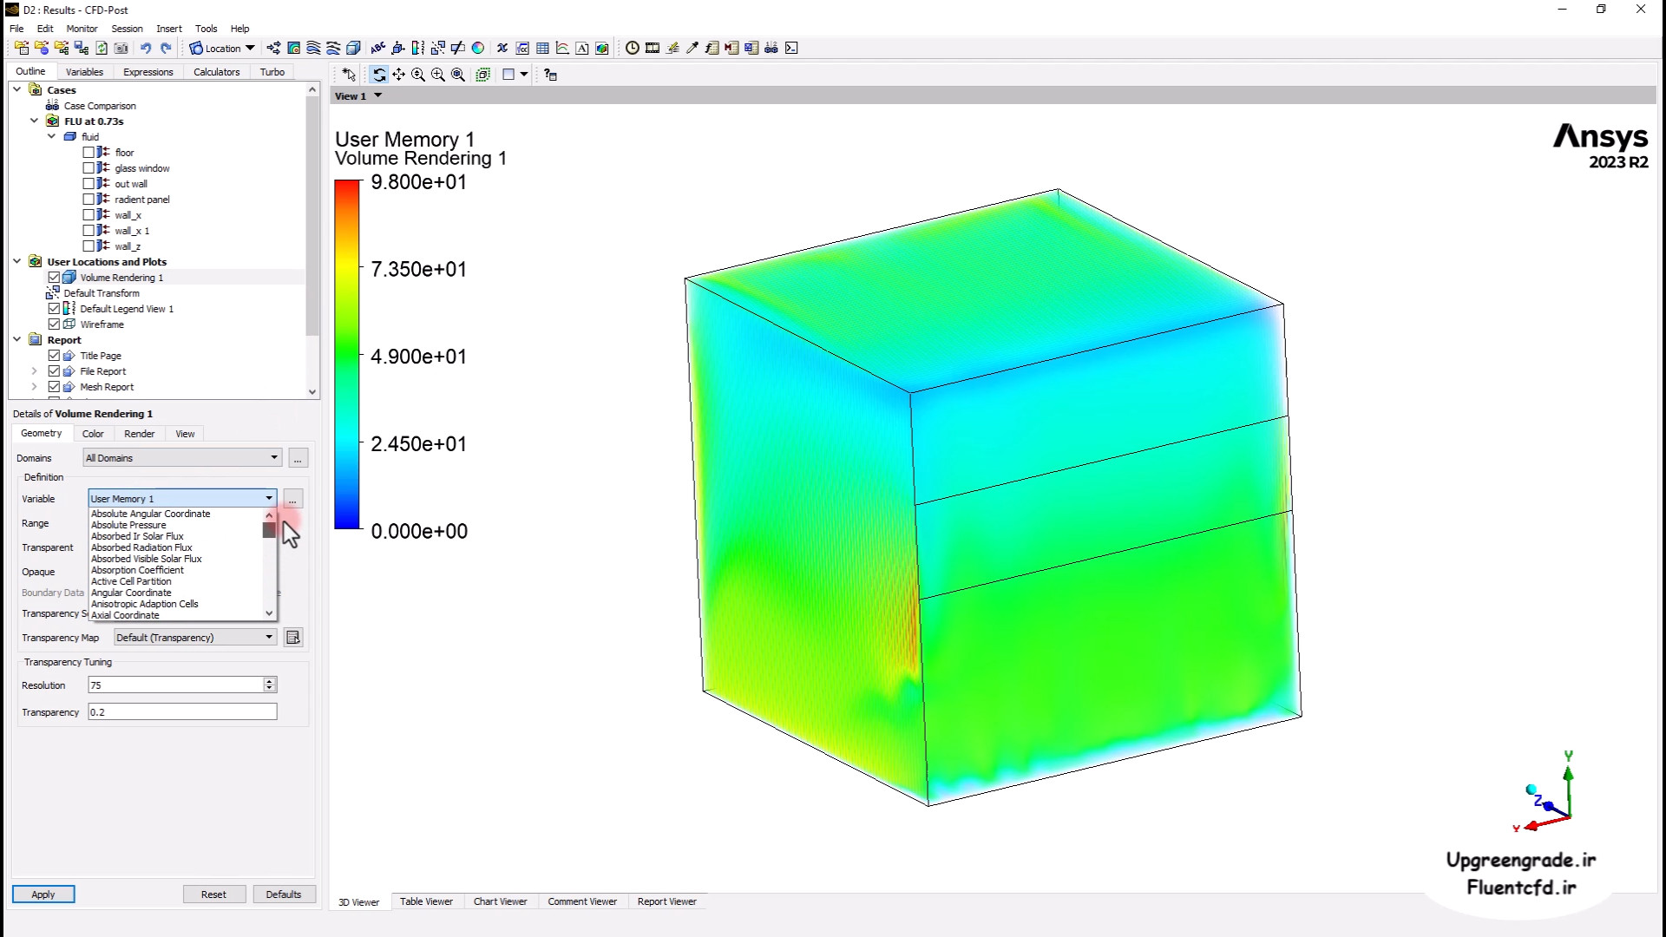1666x937 pixels.
Task: Select Absolute Pressure from the variable list
Action: click(x=128, y=525)
